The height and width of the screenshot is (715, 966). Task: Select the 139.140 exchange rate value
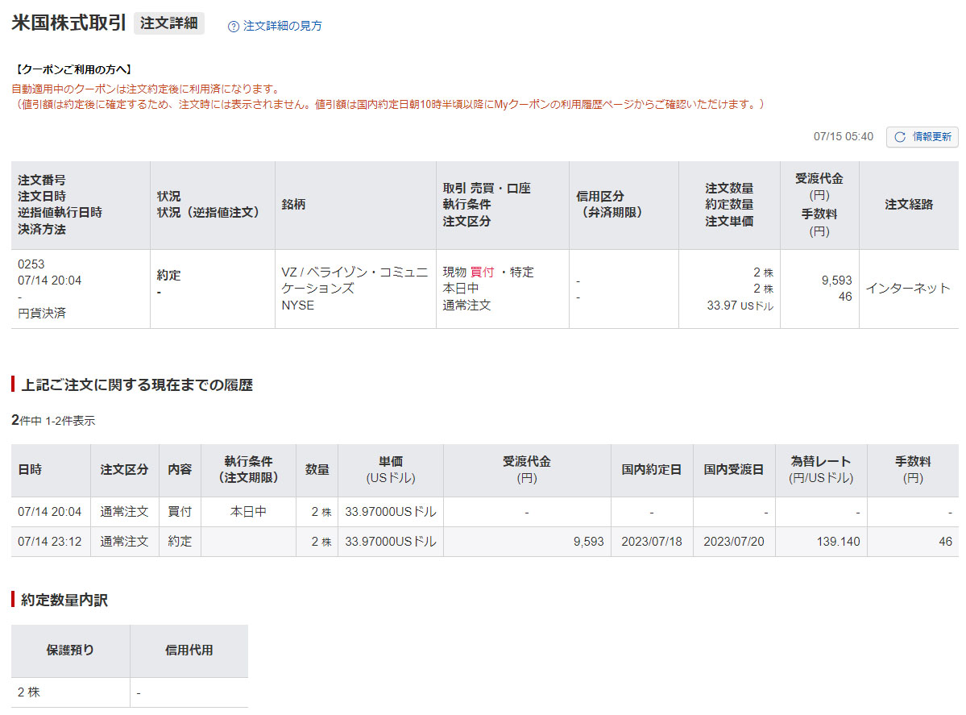840,542
